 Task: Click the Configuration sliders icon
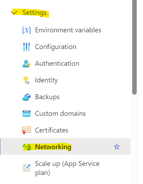tap(27, 47)
